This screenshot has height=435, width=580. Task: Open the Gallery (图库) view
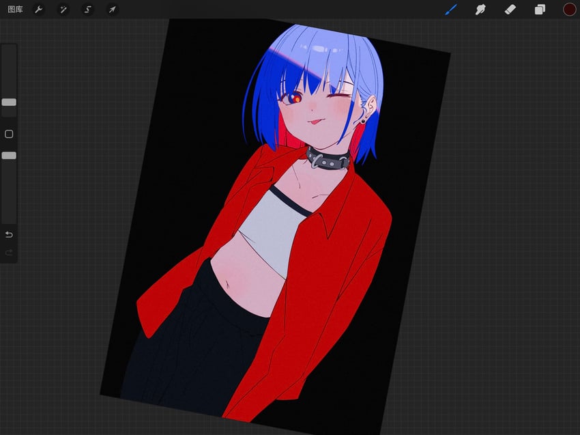(15, 10)
